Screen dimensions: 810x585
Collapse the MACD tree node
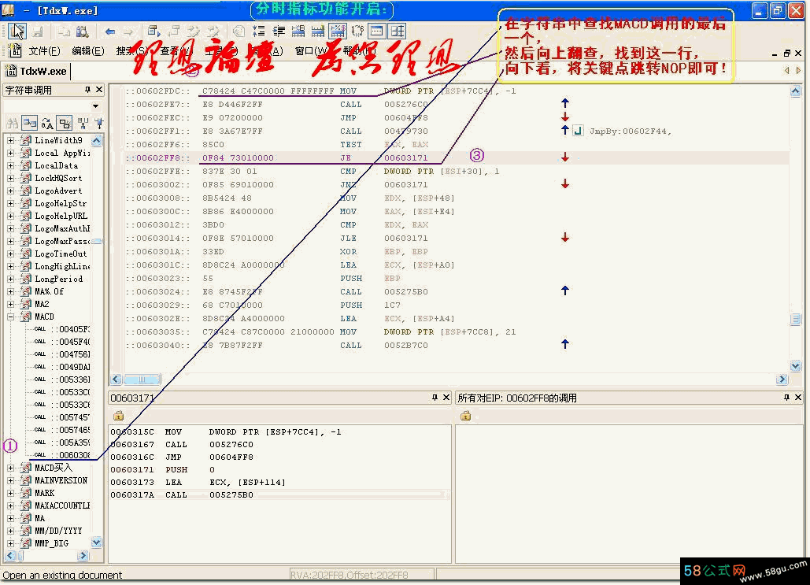pos(10,317)
